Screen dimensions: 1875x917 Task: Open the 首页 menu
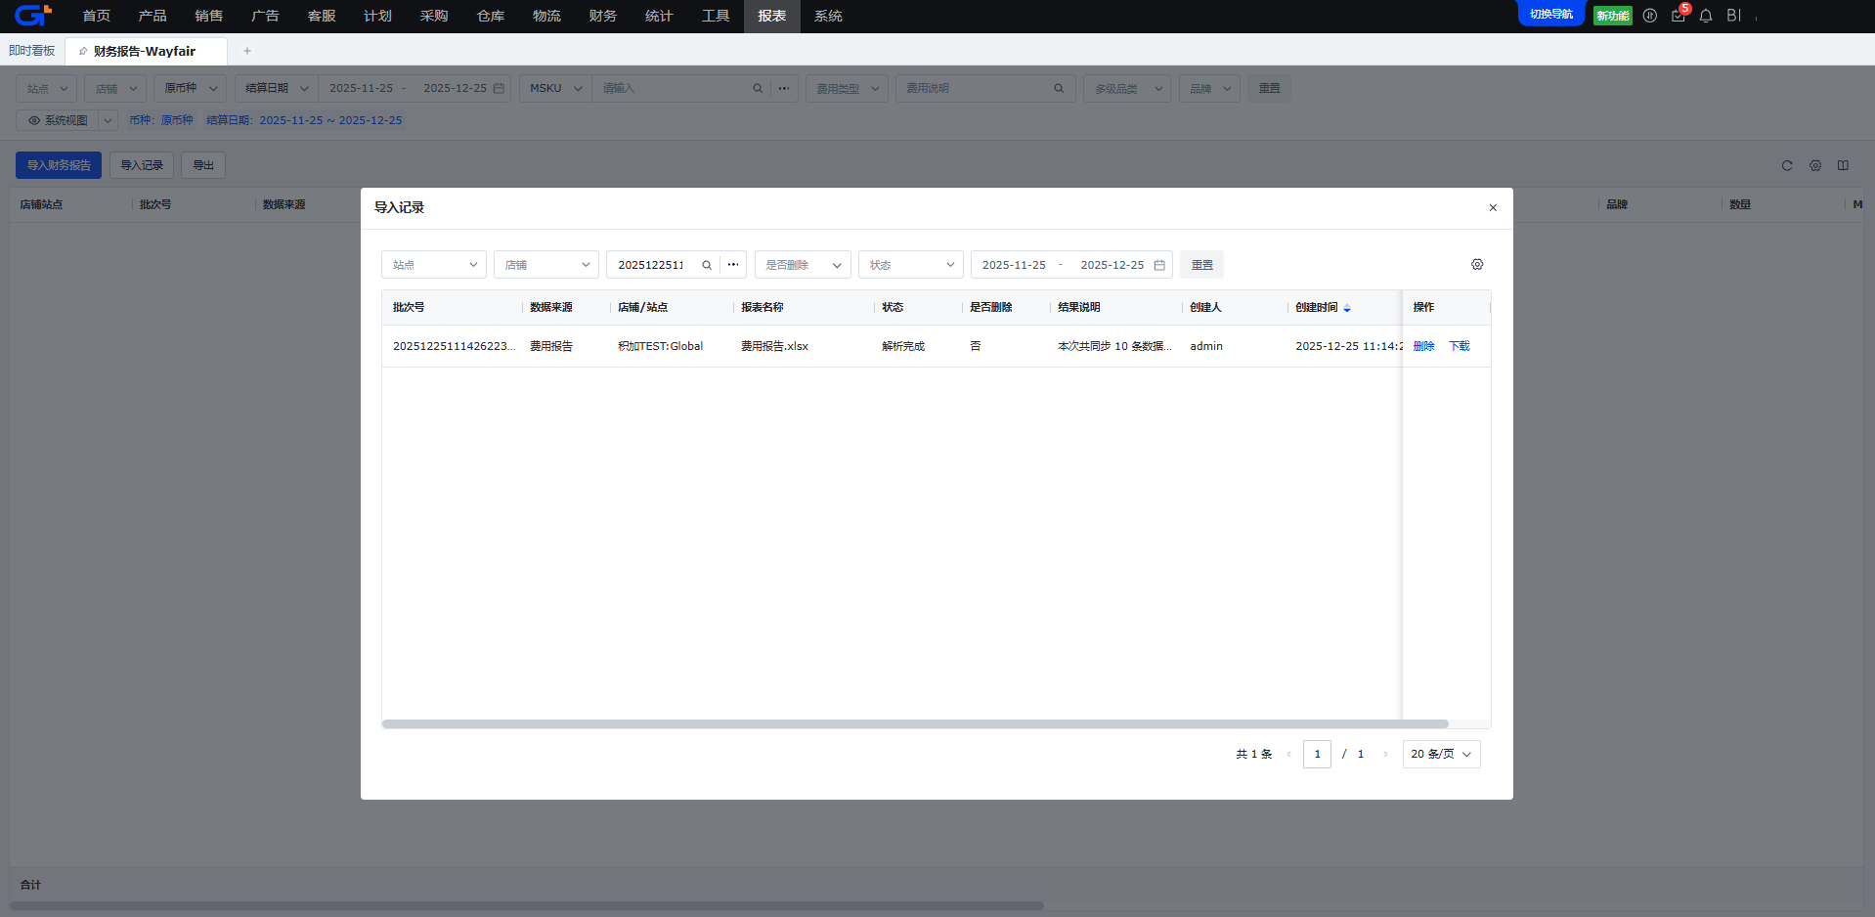[x=97, y=16]
